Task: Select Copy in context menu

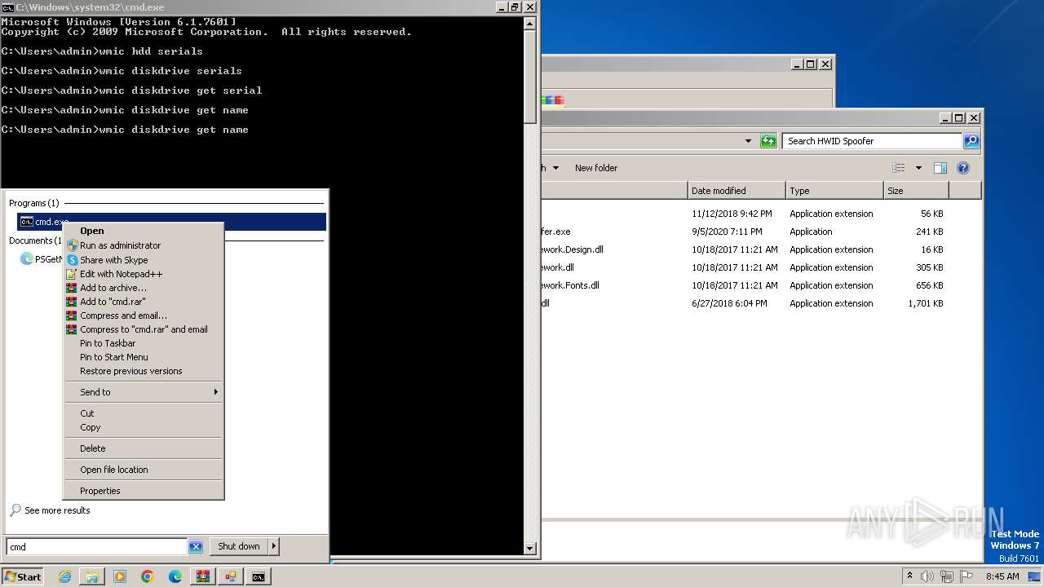Action: click(x=144, y=427)
